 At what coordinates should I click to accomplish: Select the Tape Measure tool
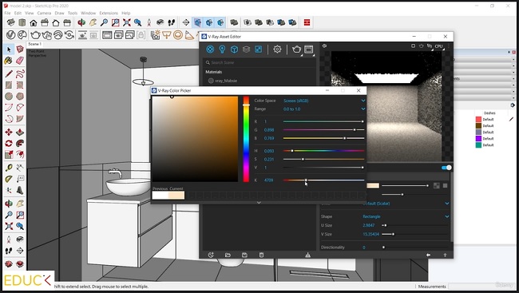tap(9, 167)
